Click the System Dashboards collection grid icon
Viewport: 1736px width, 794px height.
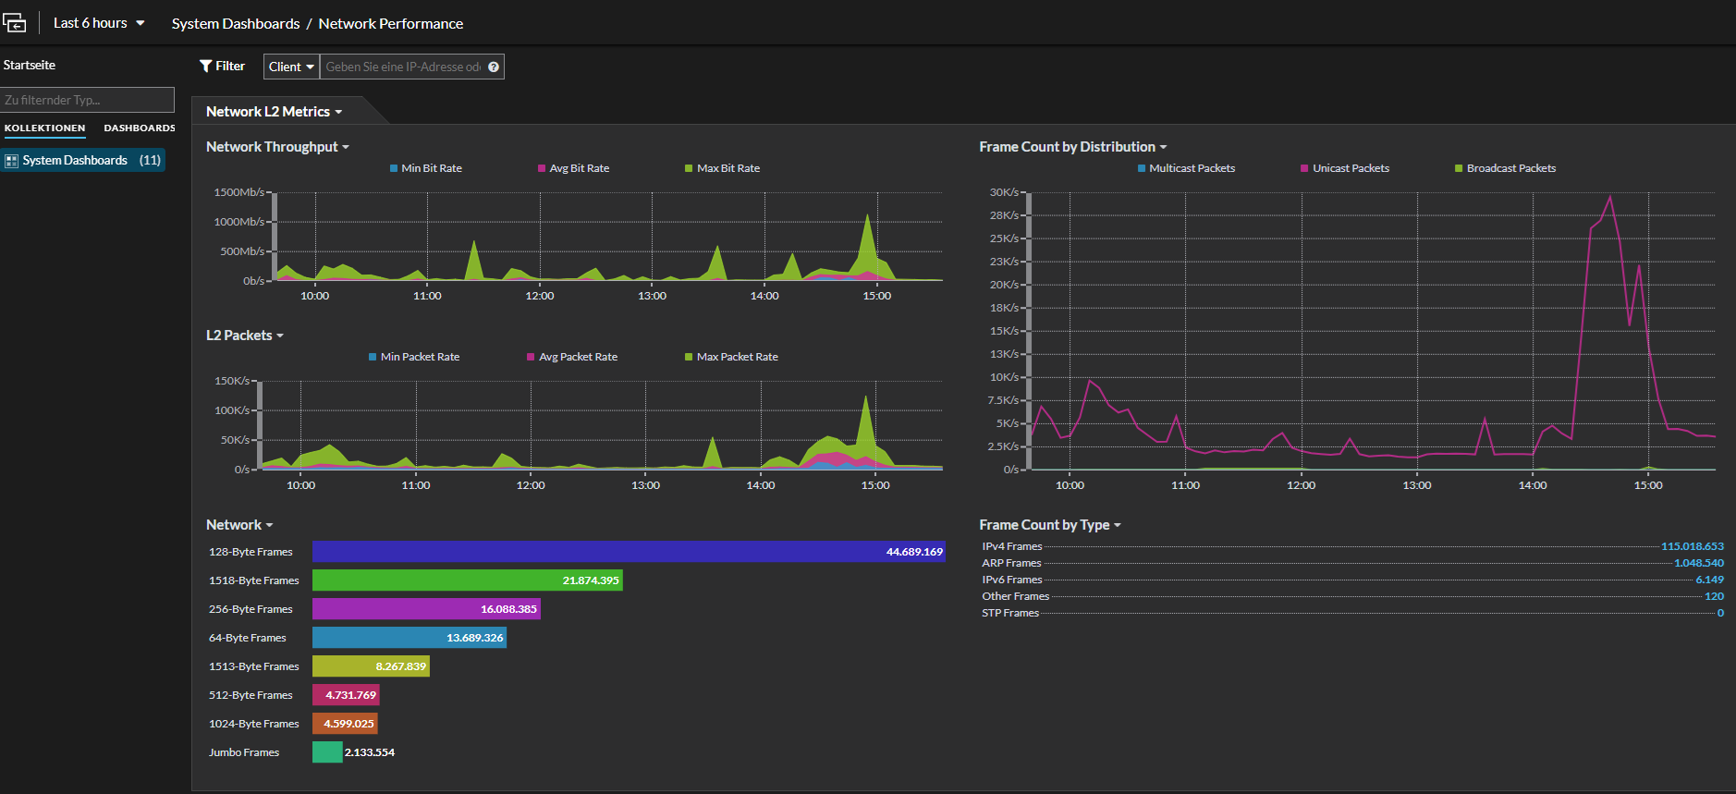(12, 161)
